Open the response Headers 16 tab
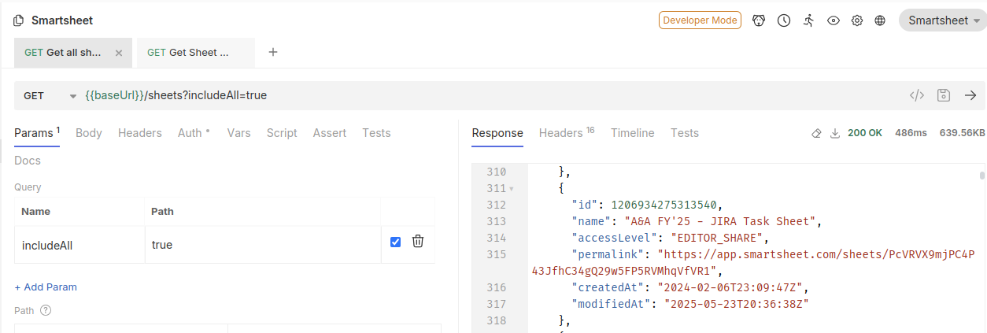 (x=567, y=133)
